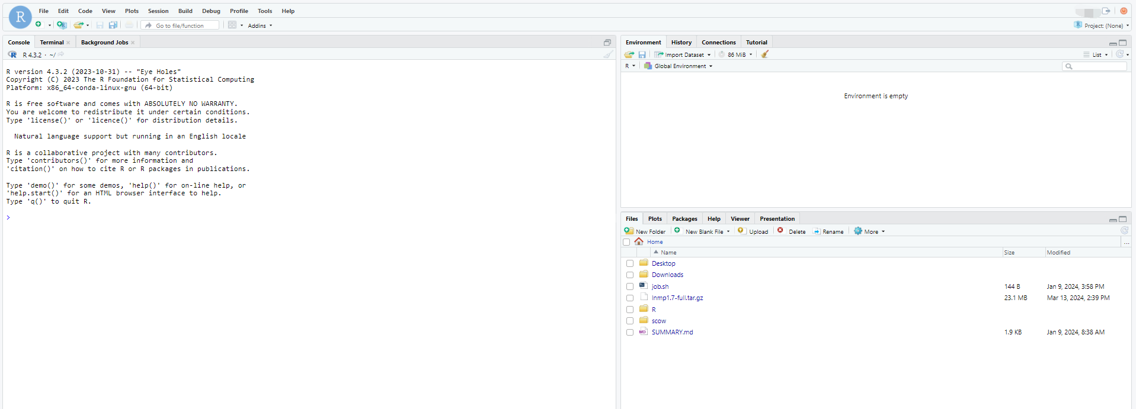This screenshot has width=1136, height=409.
Task: Click the Save current document icon
Action: (100, 25)
